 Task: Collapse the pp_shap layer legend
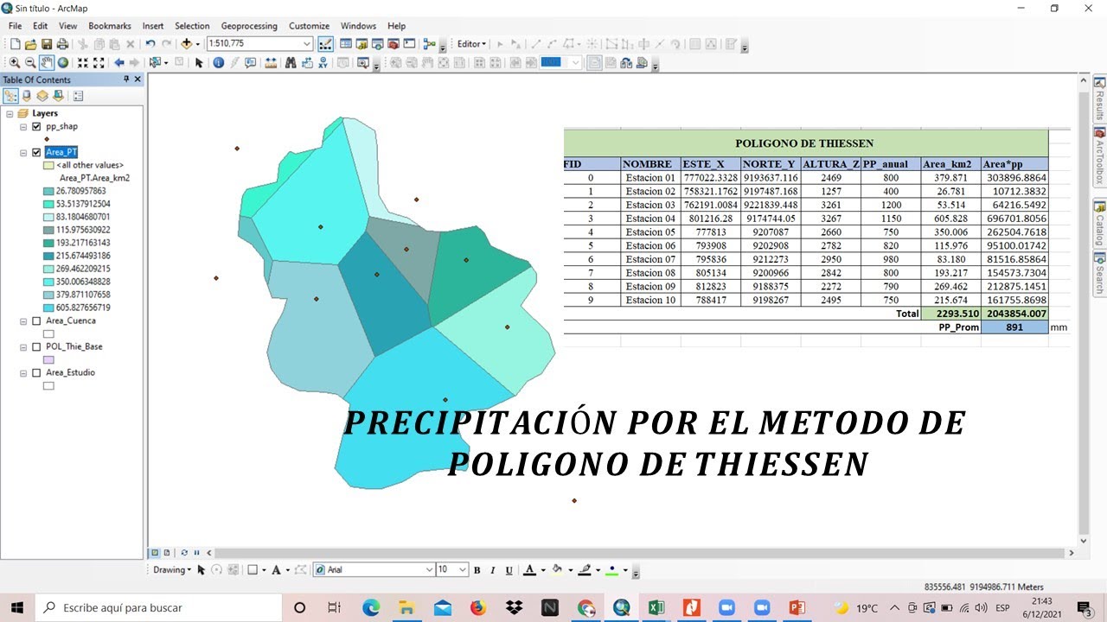click(x=24, y=126)
